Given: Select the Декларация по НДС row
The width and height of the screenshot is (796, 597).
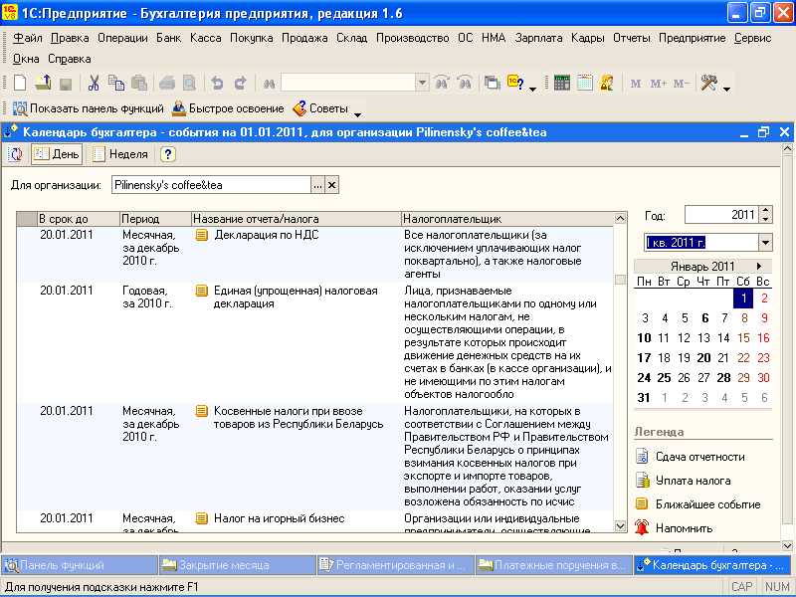Looking at the screenshot, I should 314,255.
